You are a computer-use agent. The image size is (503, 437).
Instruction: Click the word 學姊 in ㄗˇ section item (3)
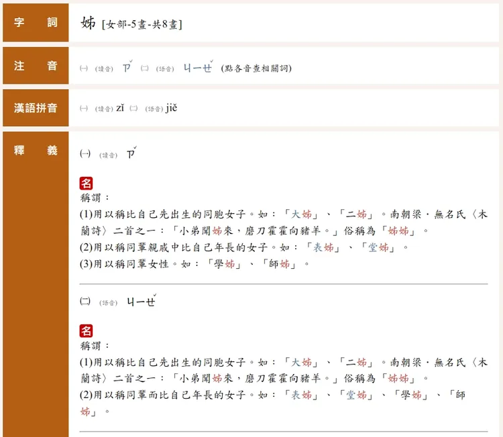coord(225,264)
